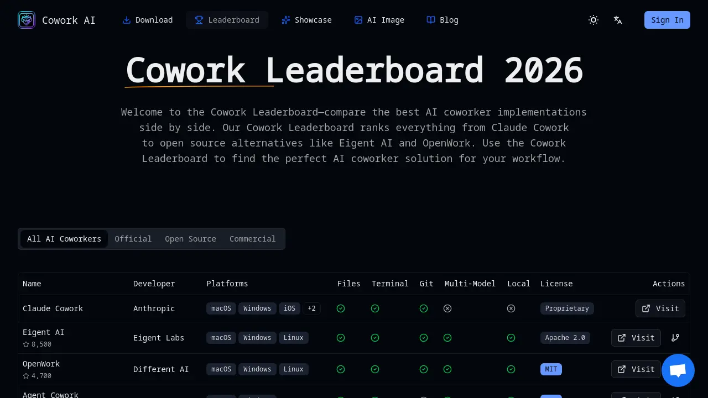708x398 pixels.
Task: Visit the OpenWork site
Action: [x=636, y=369]
